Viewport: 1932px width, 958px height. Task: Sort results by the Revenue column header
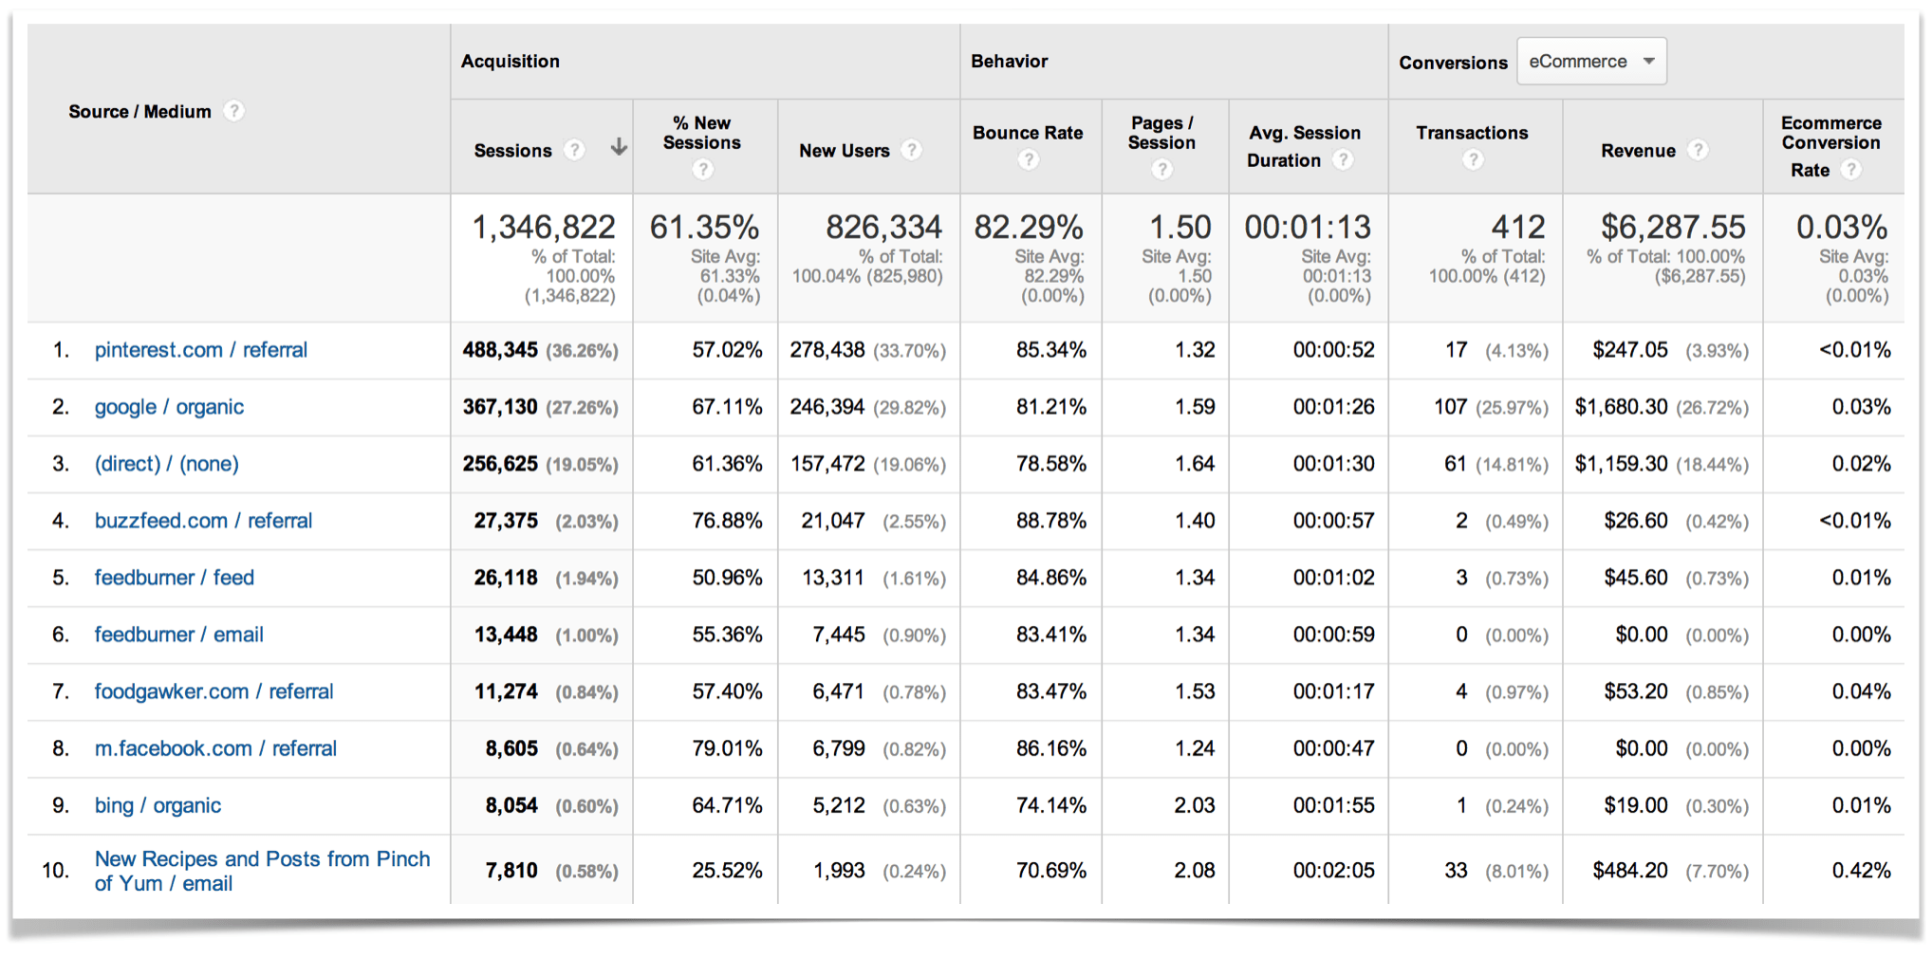tap(1639, 150)
